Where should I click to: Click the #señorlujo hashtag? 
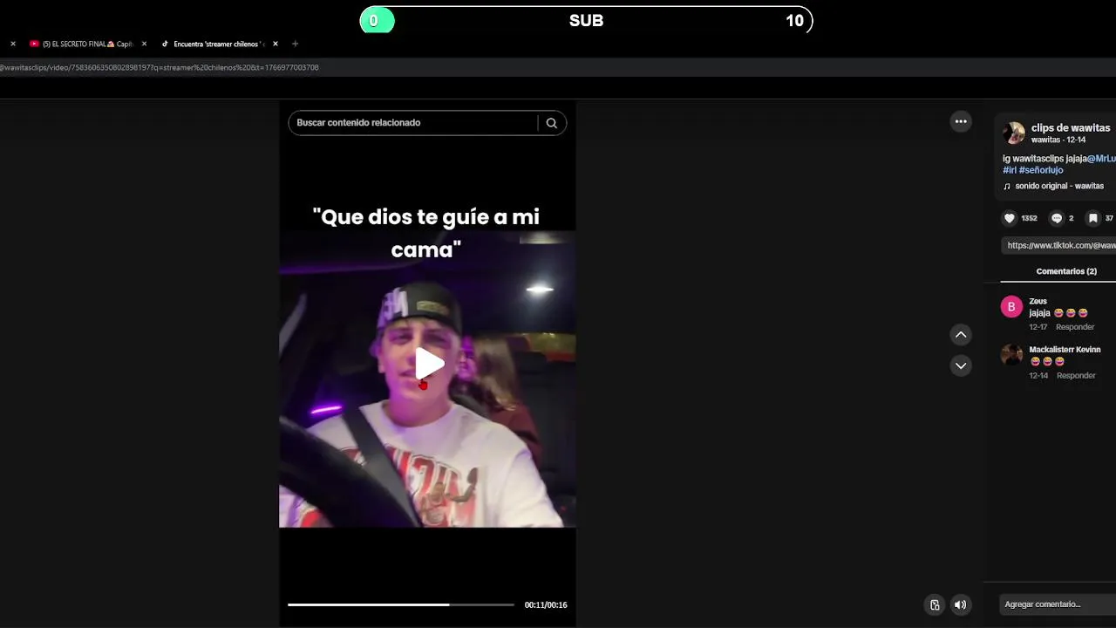pos(1041,170)
